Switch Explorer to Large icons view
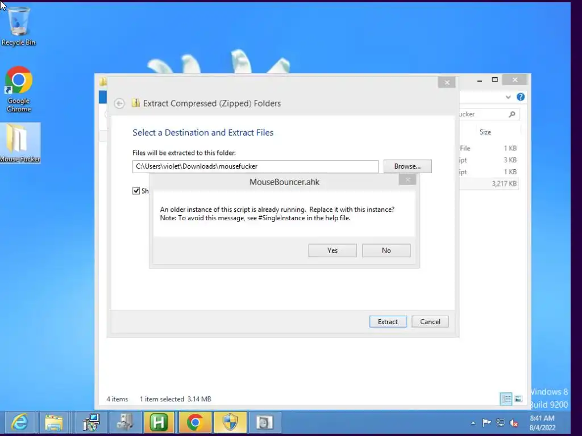The width and height of the screenshot is (582, 436). [518, 399]
